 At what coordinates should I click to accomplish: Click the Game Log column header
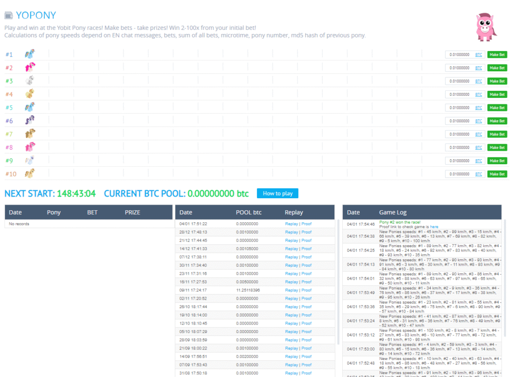[x=393, y=212]
